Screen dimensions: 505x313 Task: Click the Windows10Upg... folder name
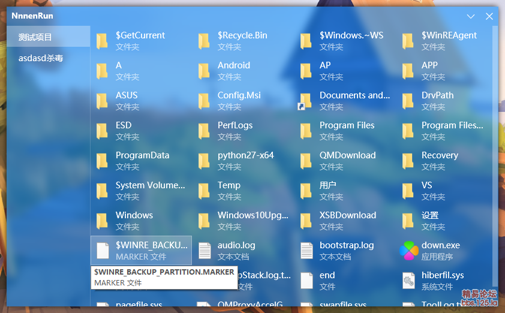[253, 215]
